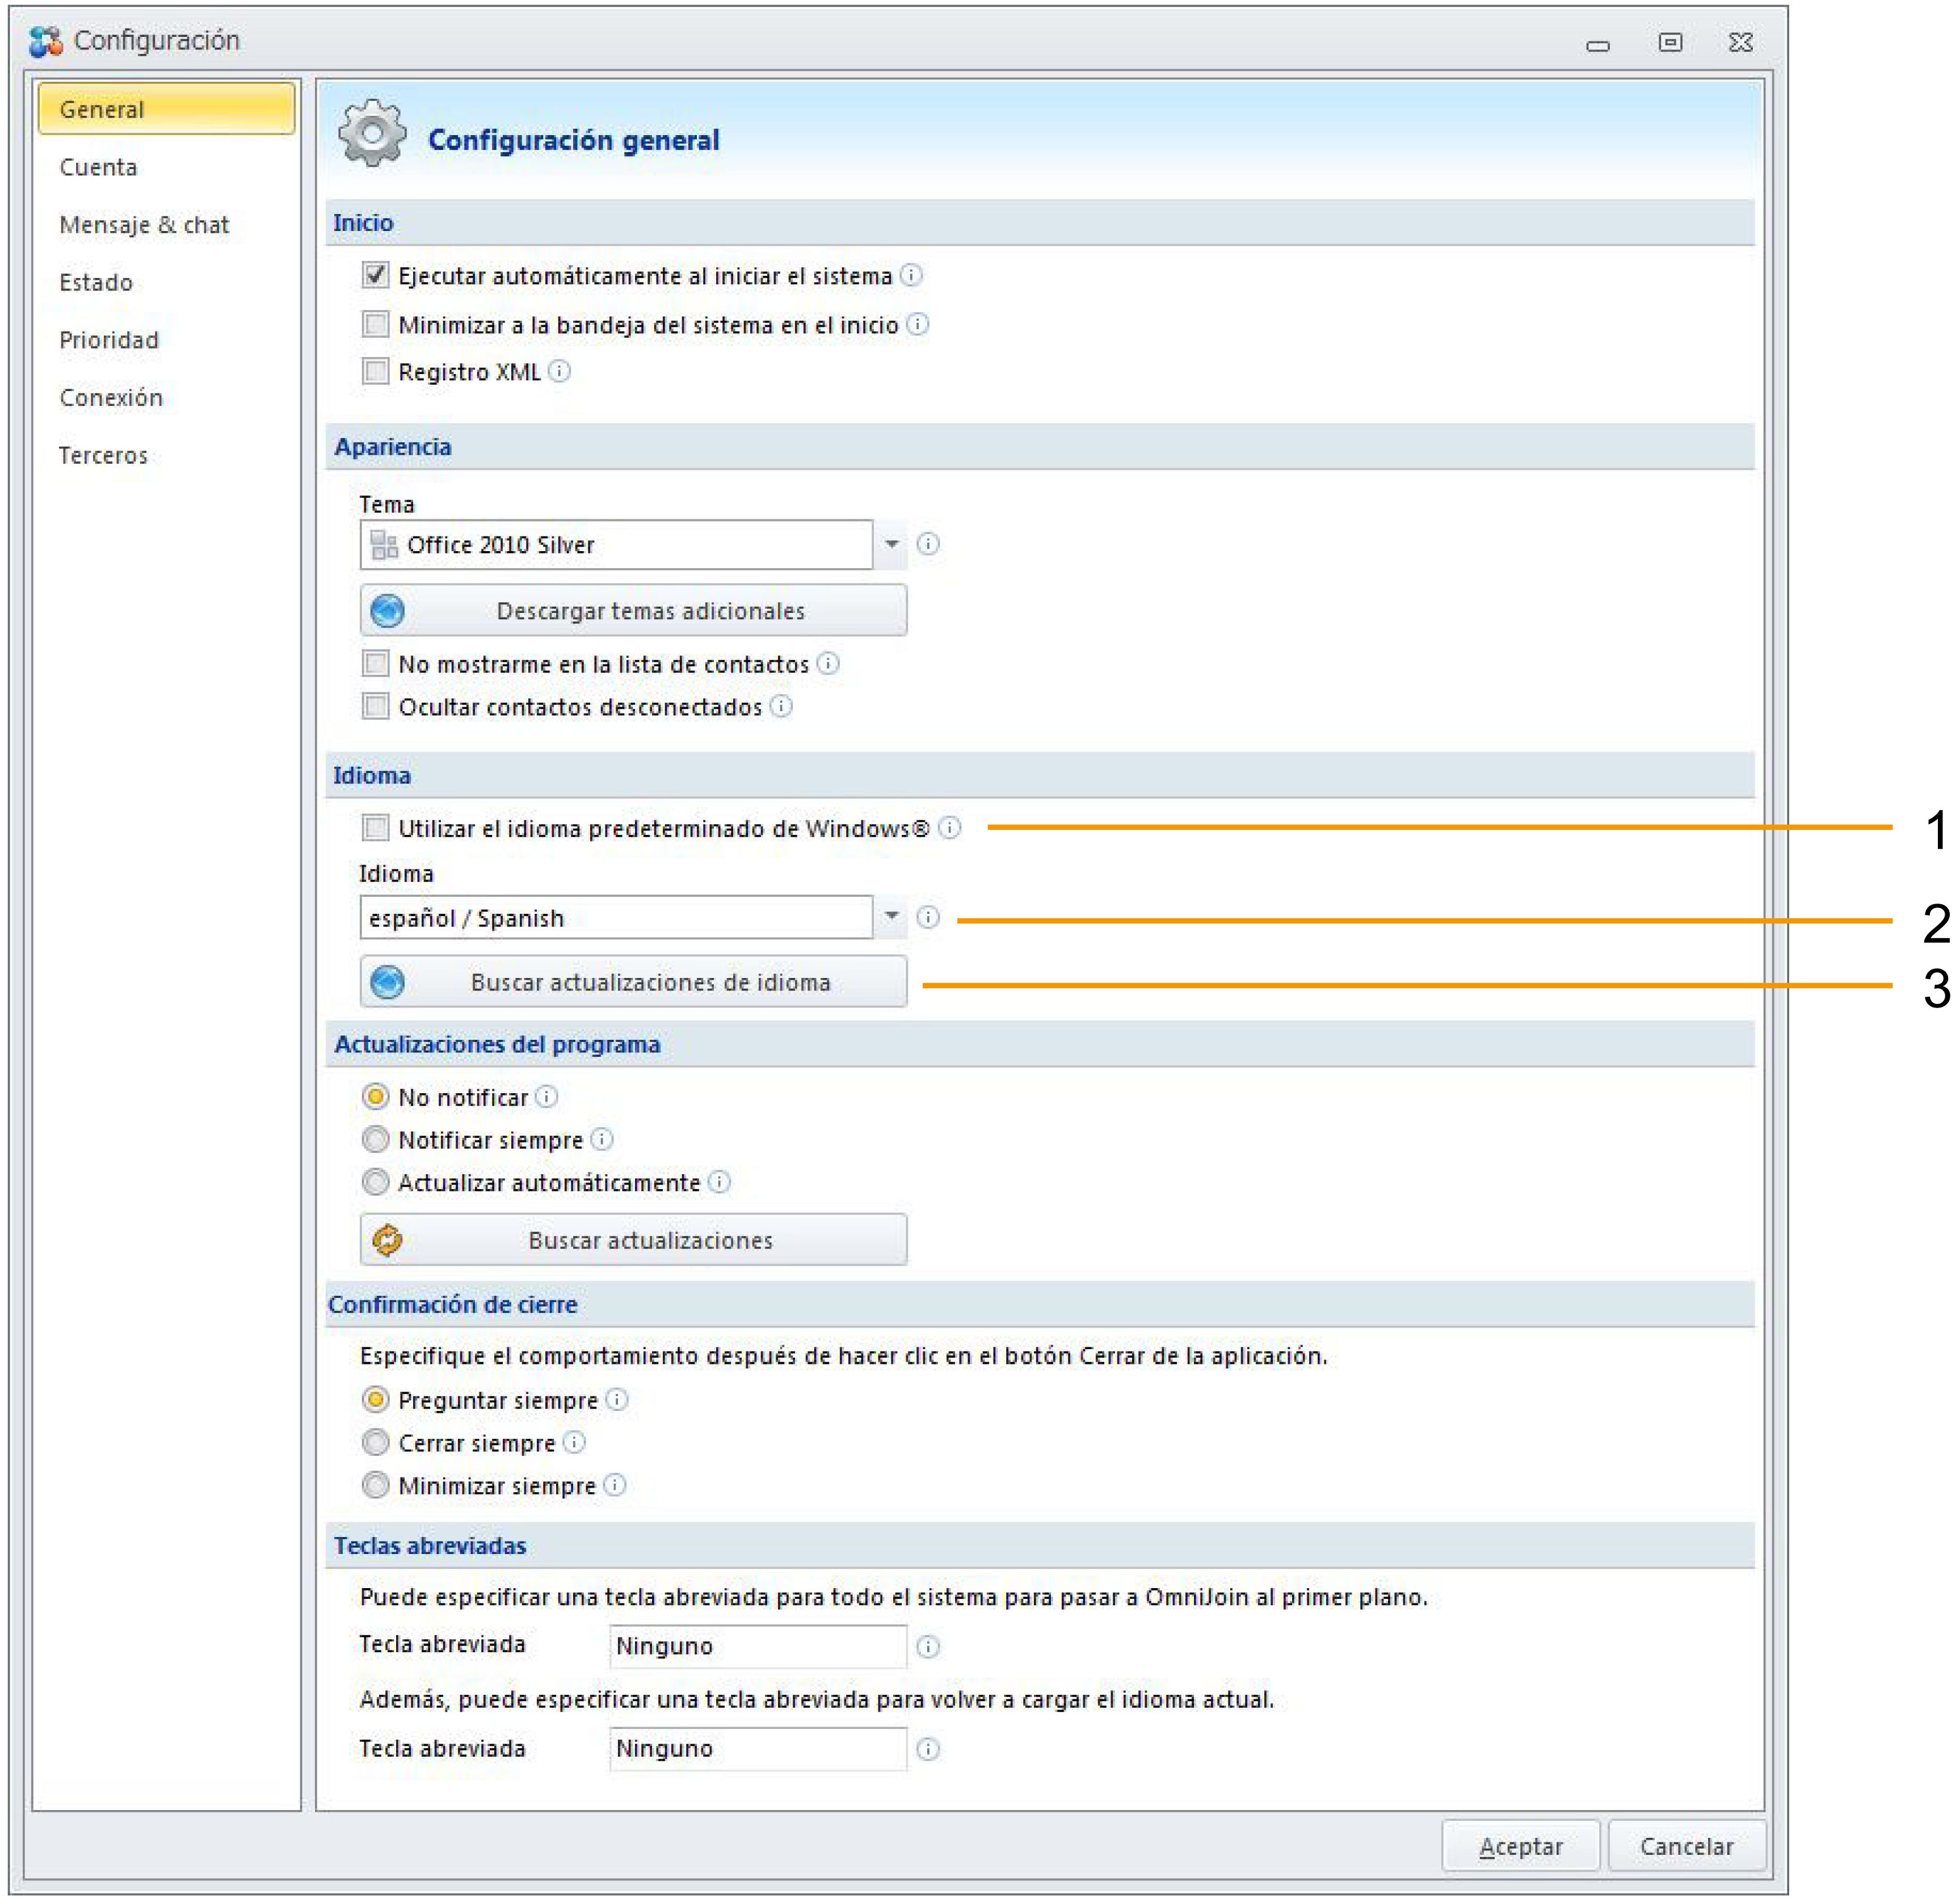Select Preguntar siempre radio button
Screen dimensions: 1960x1898
(x=375, y=1399)
